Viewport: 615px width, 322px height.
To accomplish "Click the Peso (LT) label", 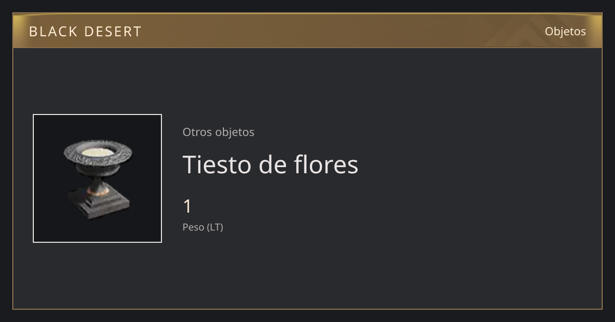I will coord(203,227).
